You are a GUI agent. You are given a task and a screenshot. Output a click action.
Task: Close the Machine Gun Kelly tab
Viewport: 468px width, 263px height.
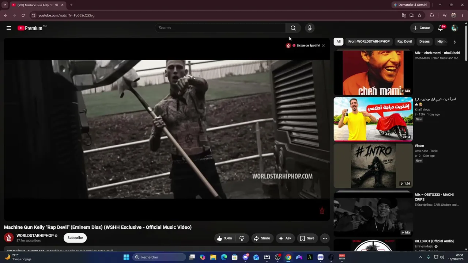[x=63, y=5]
